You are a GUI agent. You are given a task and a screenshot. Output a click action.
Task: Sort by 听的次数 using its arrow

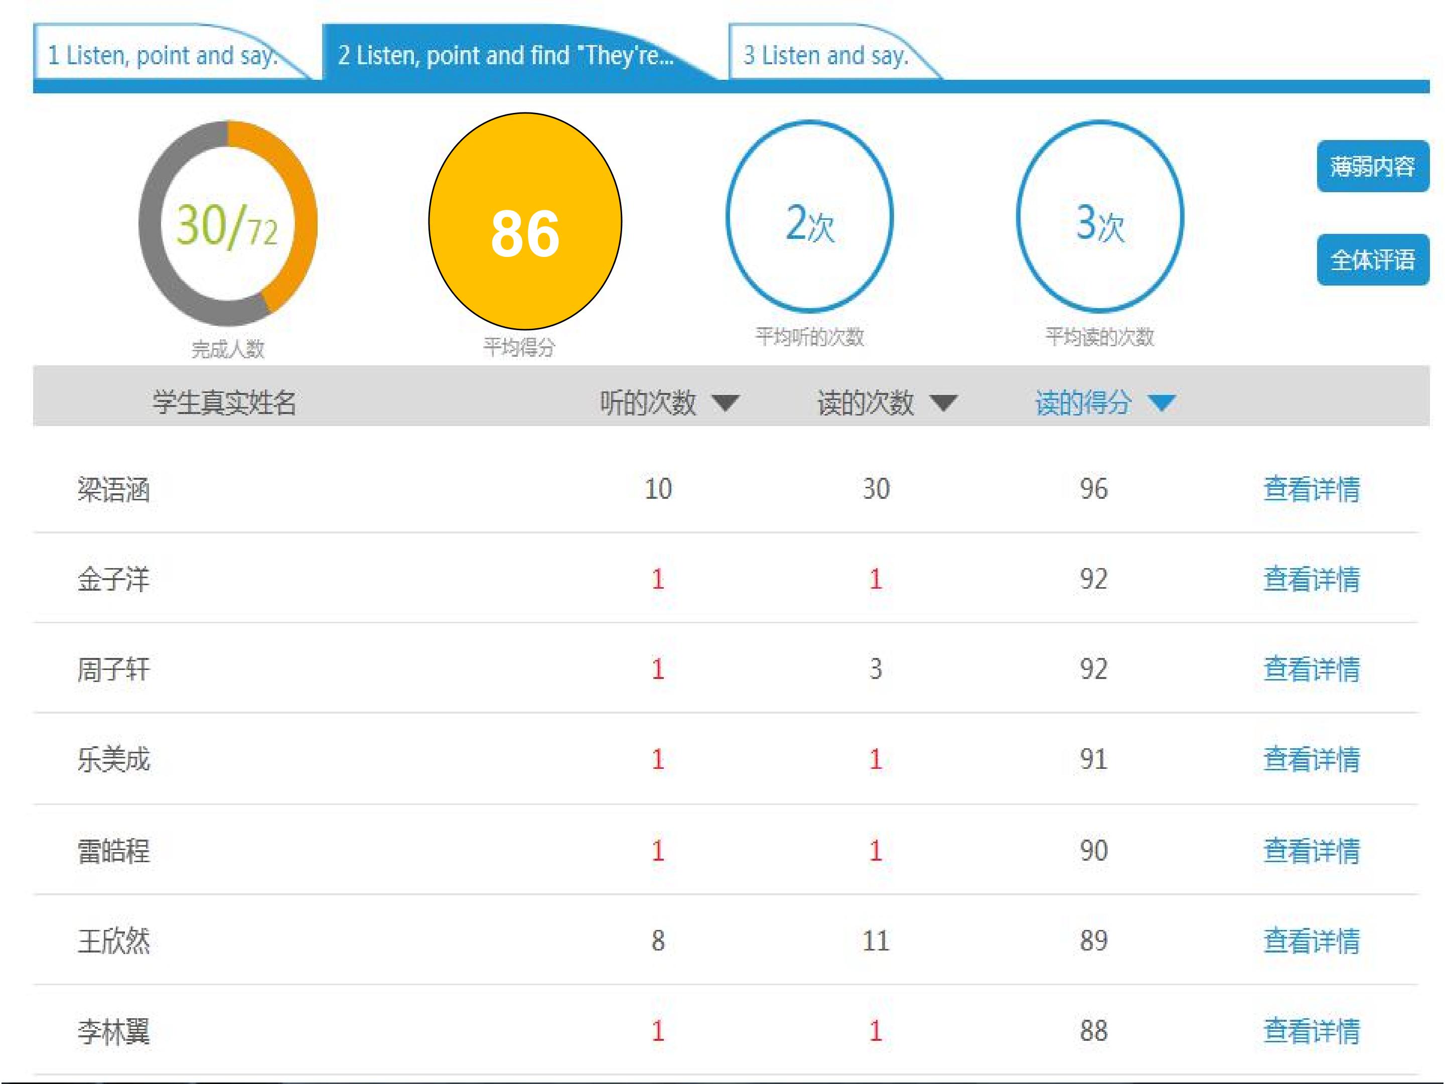click(725, 403)
